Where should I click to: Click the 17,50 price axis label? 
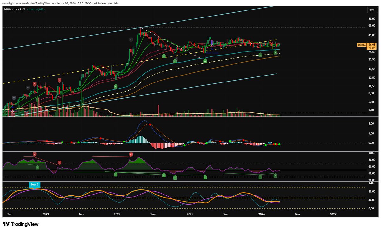[x=371, y=69]
